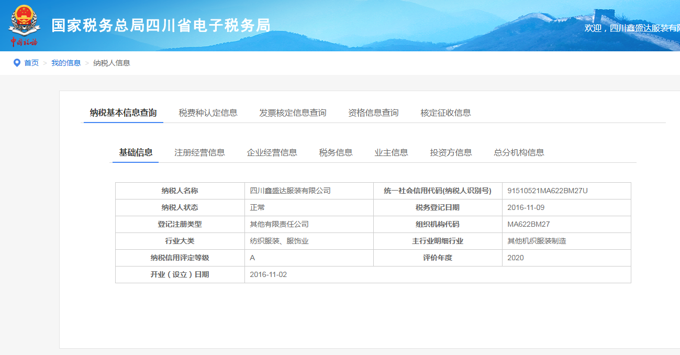Switch to 资格信息查询 tab
Image resolution: width=680 pixels, height=355 pixels.
coord(373,113)
